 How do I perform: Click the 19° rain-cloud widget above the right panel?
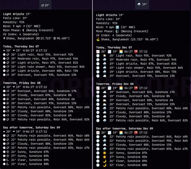(x=142, y=4)
